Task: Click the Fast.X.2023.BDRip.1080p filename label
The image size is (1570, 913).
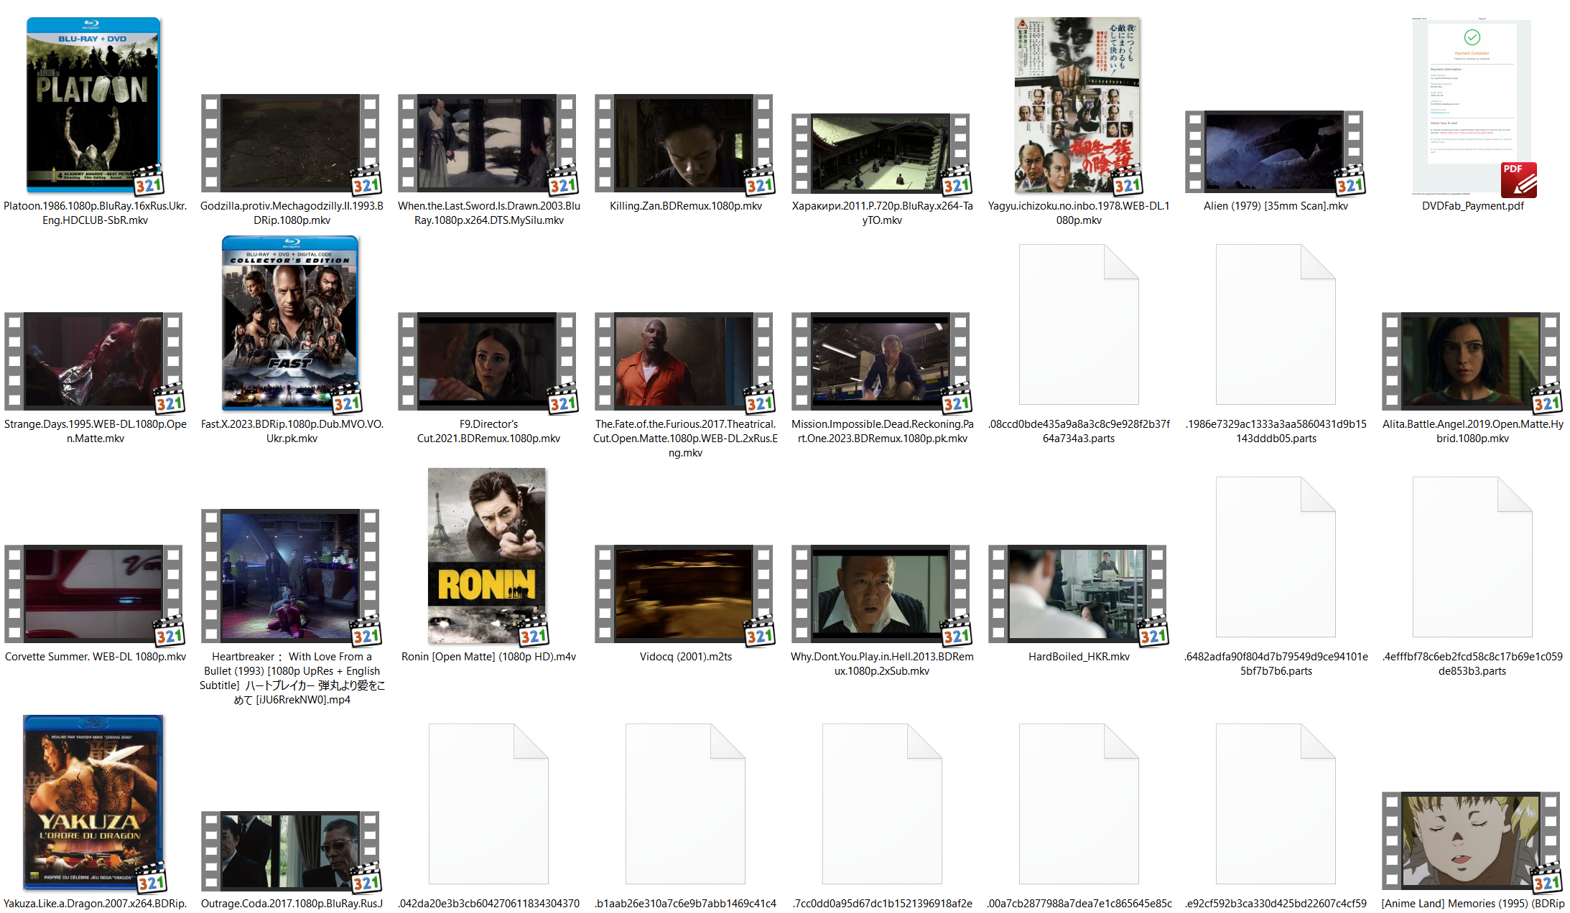Action: 292,431
